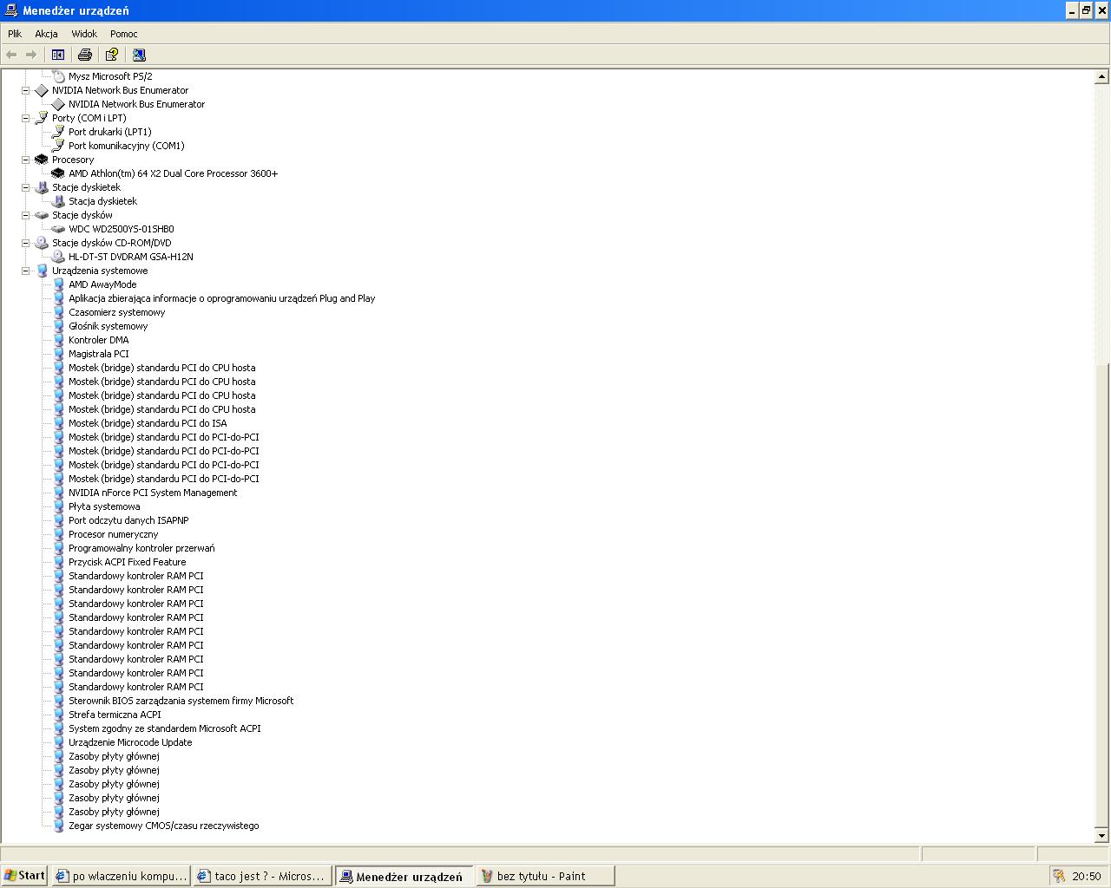Collapse the Stacje dyskietek category
This screenshot has width=1111, height=888.
pyautogui.click(x=25, y=187)
